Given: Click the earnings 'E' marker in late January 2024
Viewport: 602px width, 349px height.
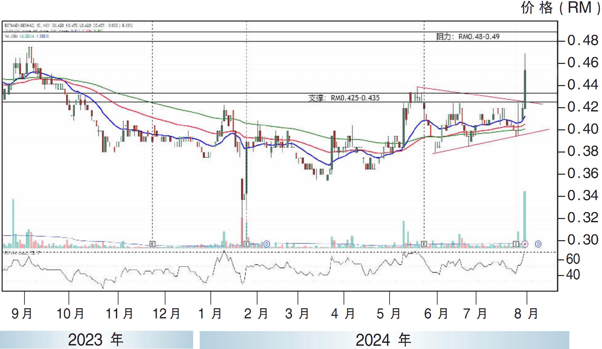Looking at the screenshot, I should (246, 244).
